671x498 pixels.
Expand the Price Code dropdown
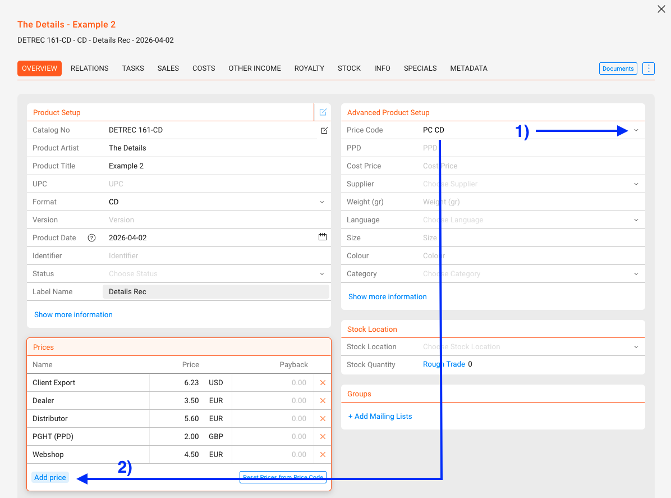click(636, 130)
